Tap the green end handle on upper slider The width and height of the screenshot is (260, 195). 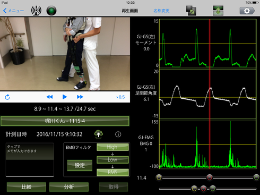(256, 177)
